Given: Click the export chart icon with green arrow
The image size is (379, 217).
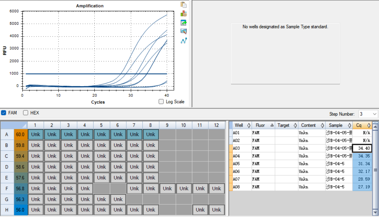Looking at the screenshot, I should coord(184,23).
